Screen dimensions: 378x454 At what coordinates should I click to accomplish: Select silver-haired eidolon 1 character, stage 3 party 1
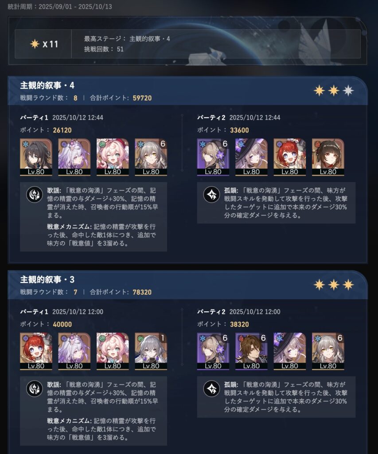pos(151,351)
